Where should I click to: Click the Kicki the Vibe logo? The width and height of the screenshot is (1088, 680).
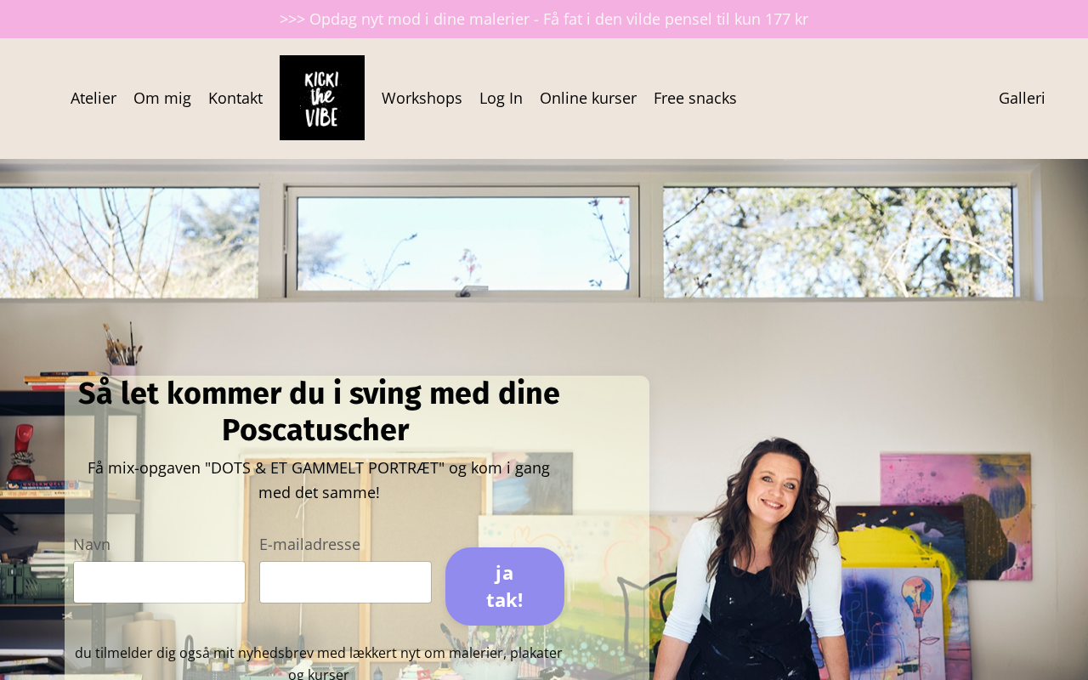(x=322, y=98)
